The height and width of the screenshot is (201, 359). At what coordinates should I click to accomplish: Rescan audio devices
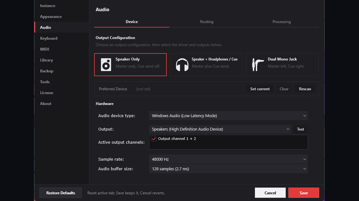(x=305, y=89)
